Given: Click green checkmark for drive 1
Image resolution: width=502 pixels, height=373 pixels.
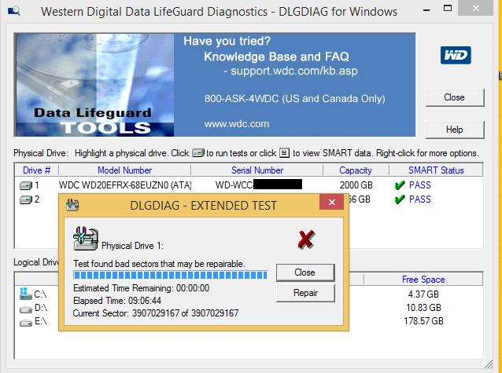Looking at the screenshot, I should point(400,185).
